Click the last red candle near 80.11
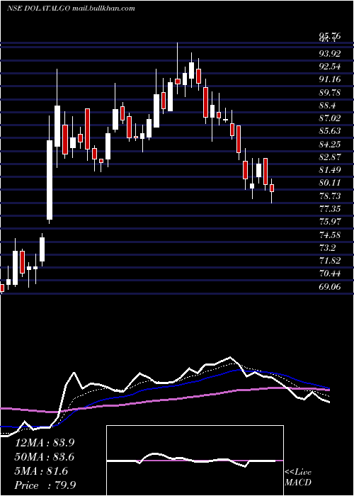This screenshot has height=496, width=354. point(271,188)
